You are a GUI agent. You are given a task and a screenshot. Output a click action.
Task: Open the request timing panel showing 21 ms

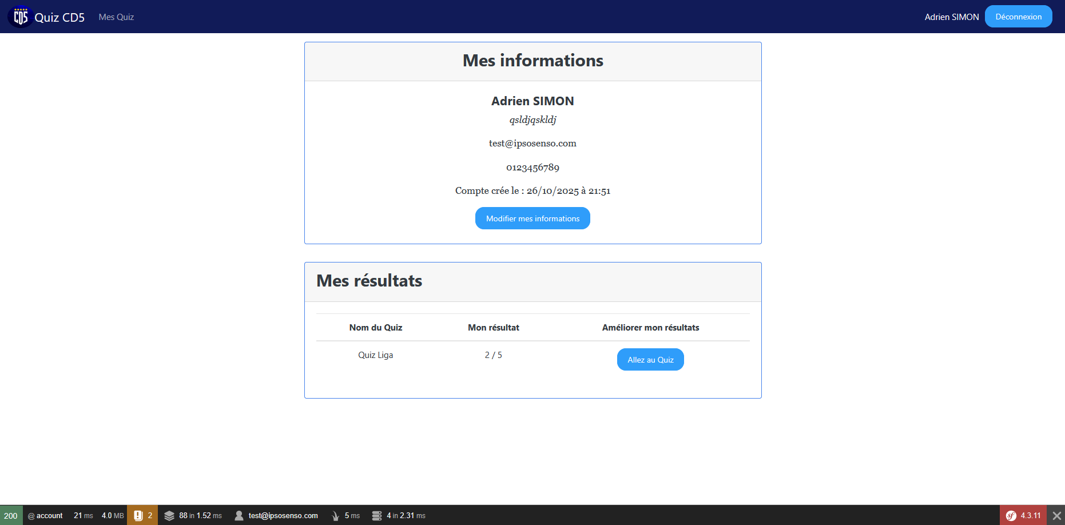[x=82, y=515]
